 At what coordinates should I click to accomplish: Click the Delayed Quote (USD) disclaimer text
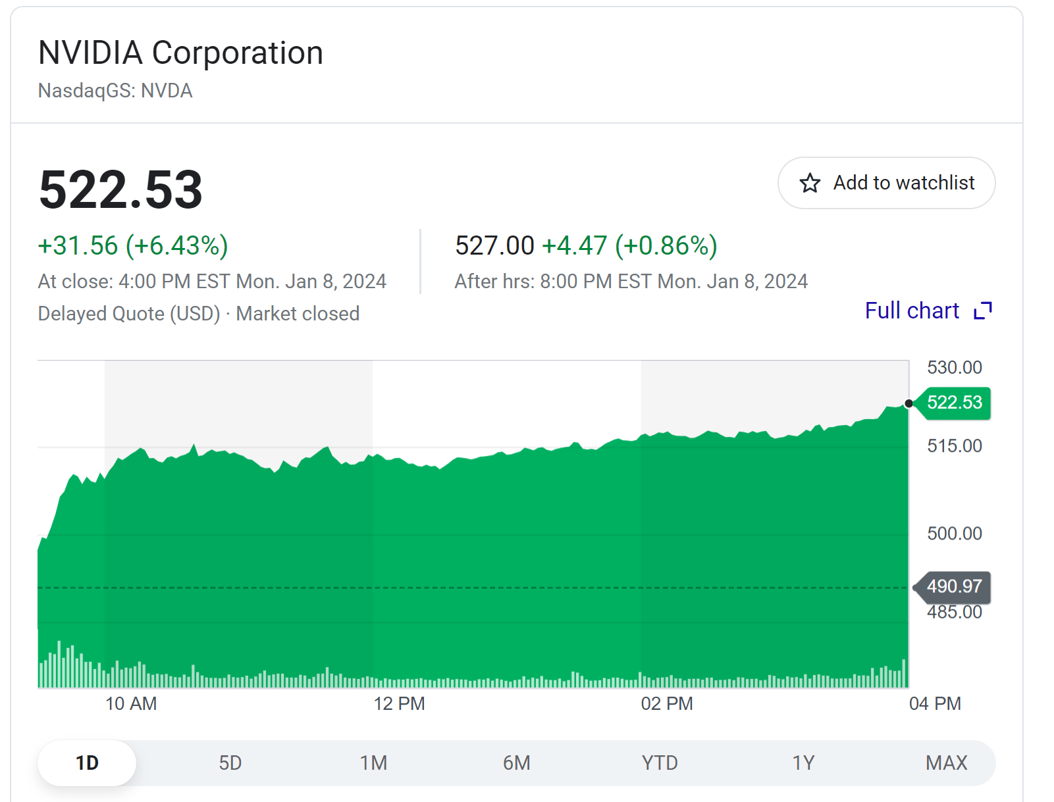point(129,314)
